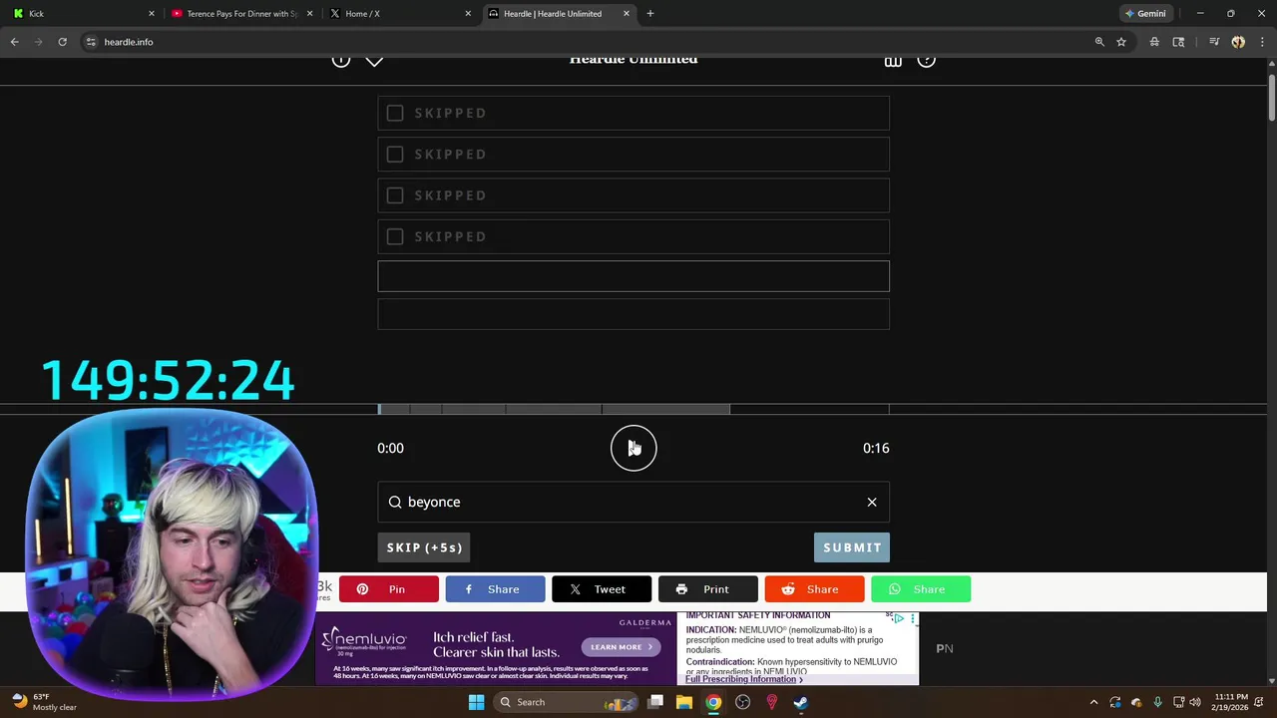Share on Facebook
Viewport: 1277px width, 718px height.
[x=495, y=589]
